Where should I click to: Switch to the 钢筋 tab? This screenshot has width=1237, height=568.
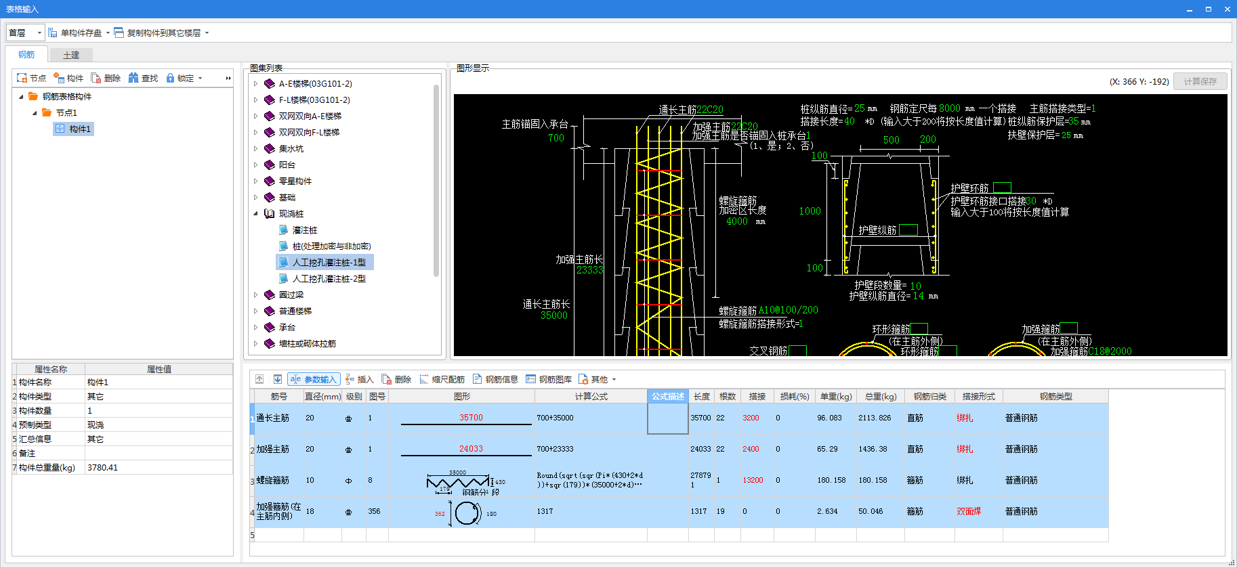26,54
